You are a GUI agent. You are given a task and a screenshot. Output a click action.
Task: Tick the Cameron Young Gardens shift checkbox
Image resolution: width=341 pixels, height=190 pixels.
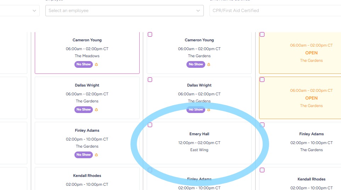(150, 35)
